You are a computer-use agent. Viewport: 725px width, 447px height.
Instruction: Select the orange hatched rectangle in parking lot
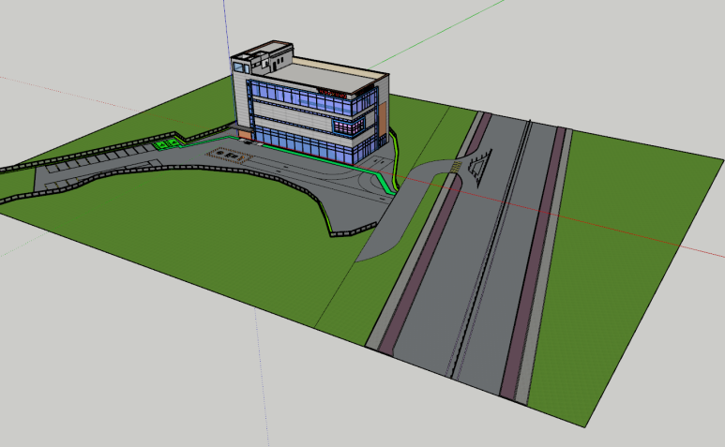click(x=230, y=156)
